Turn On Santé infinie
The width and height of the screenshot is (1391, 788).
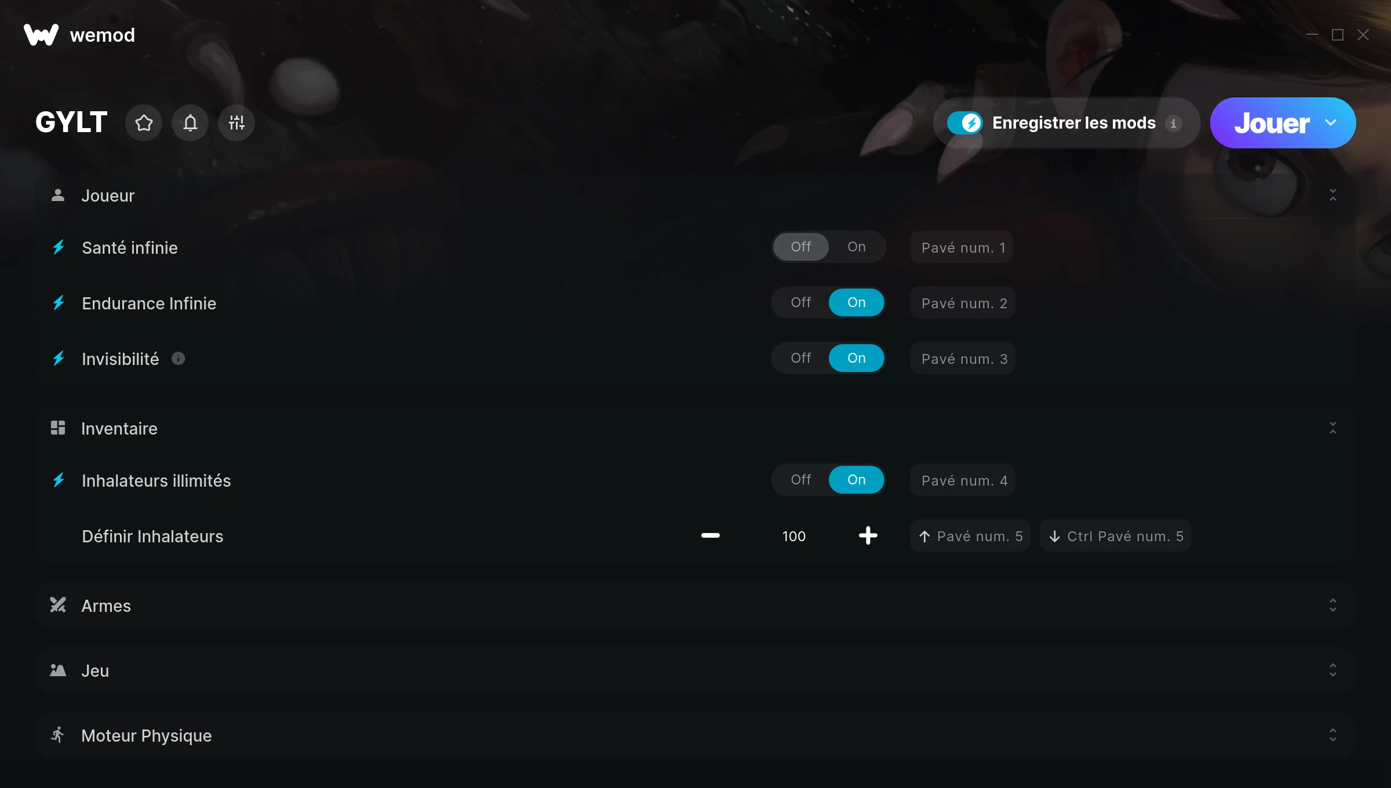click(x=857, y=247)
